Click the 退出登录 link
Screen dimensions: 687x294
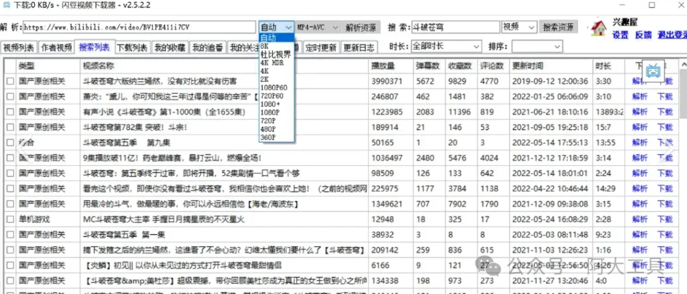click(672, 36)
